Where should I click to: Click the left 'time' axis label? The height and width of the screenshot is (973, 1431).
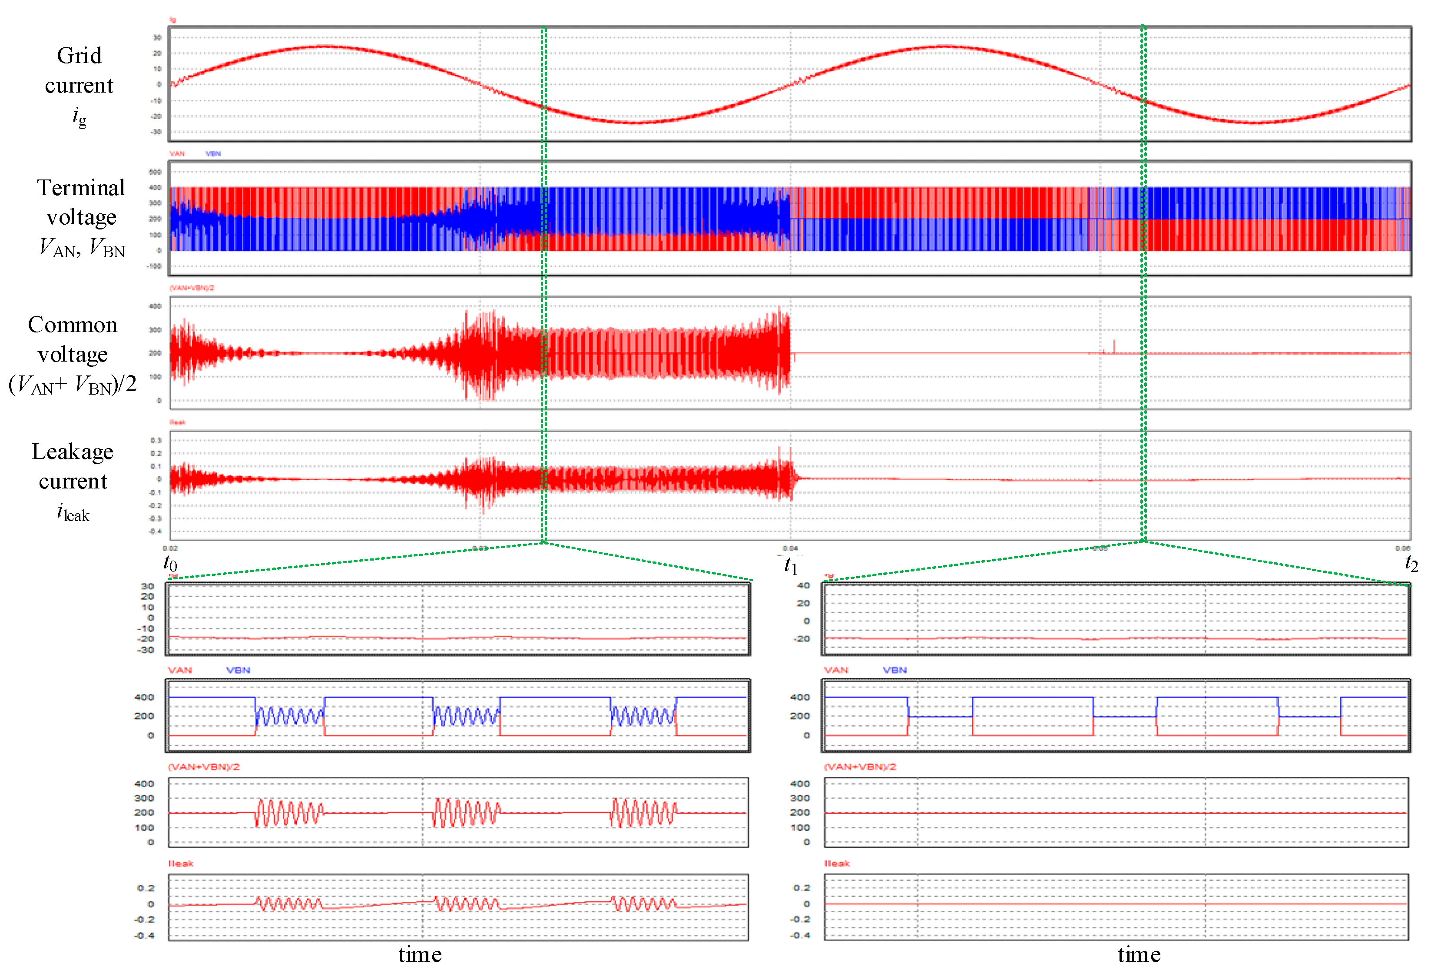420,954
